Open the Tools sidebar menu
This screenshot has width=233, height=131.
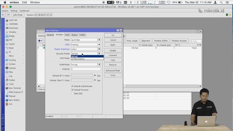[x=11, y=84]
